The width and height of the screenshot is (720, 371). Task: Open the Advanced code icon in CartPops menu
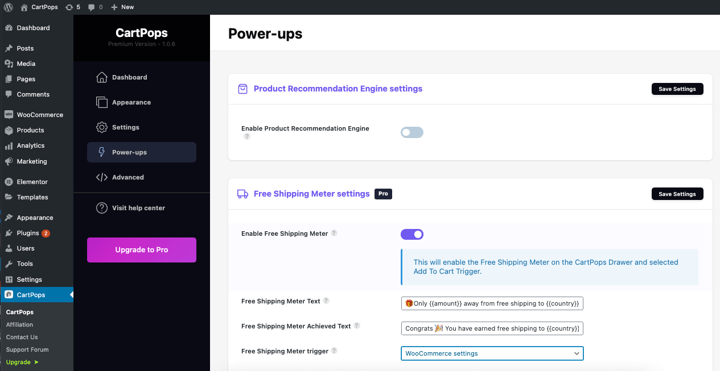103,177
